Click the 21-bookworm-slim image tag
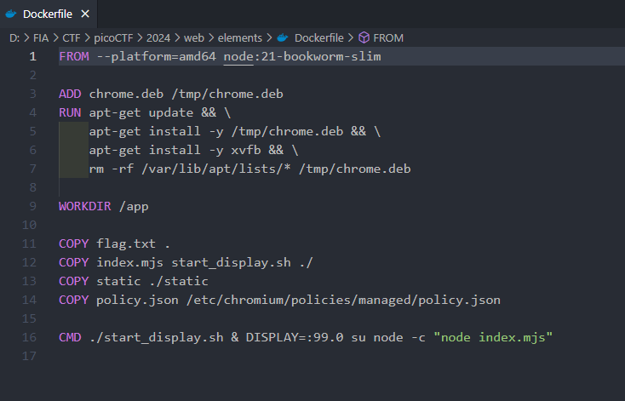 click(x=321, y=56)
